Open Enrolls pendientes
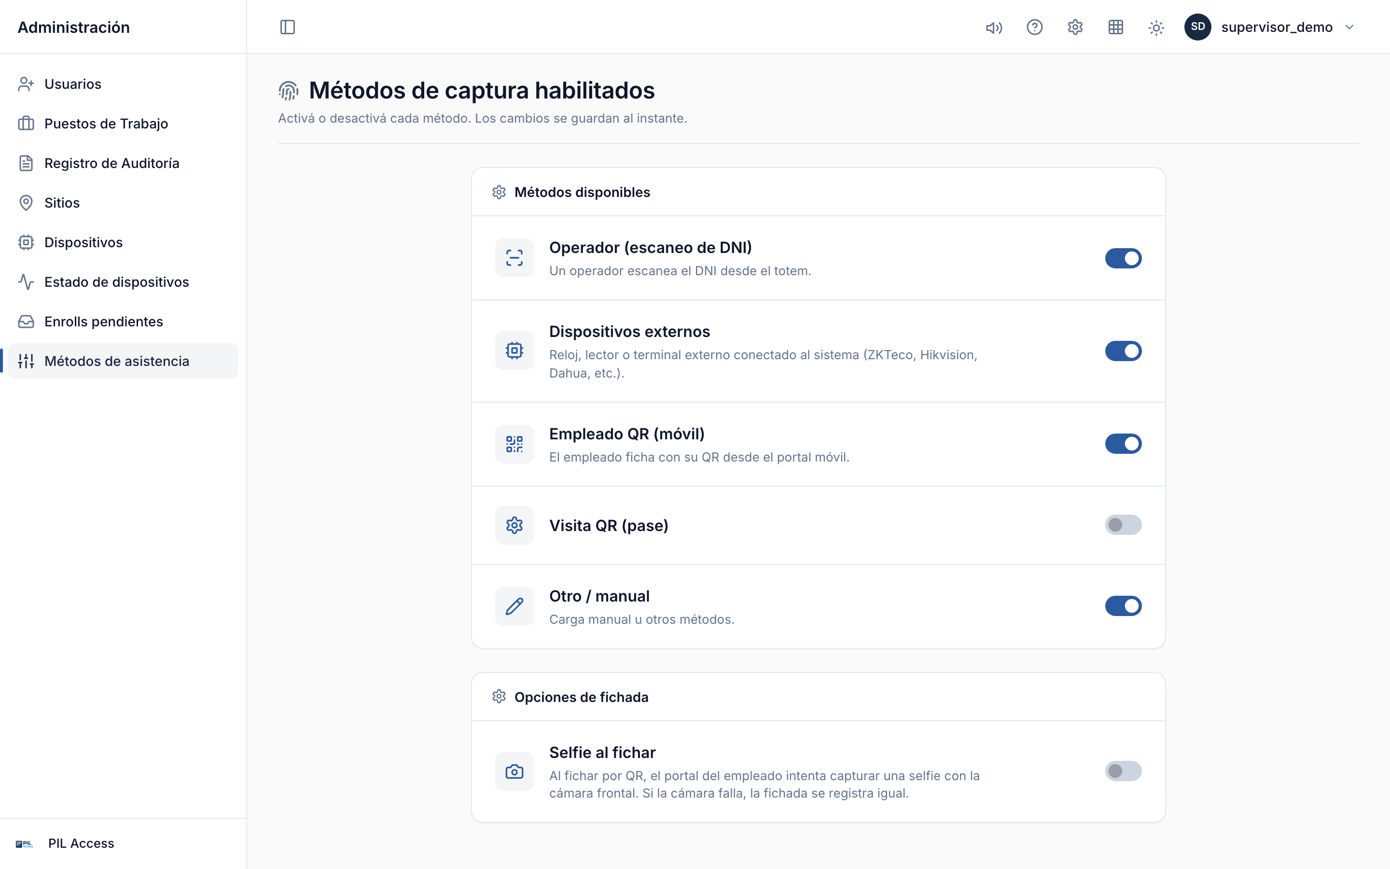1390x869 pixels. coord(123,322)
